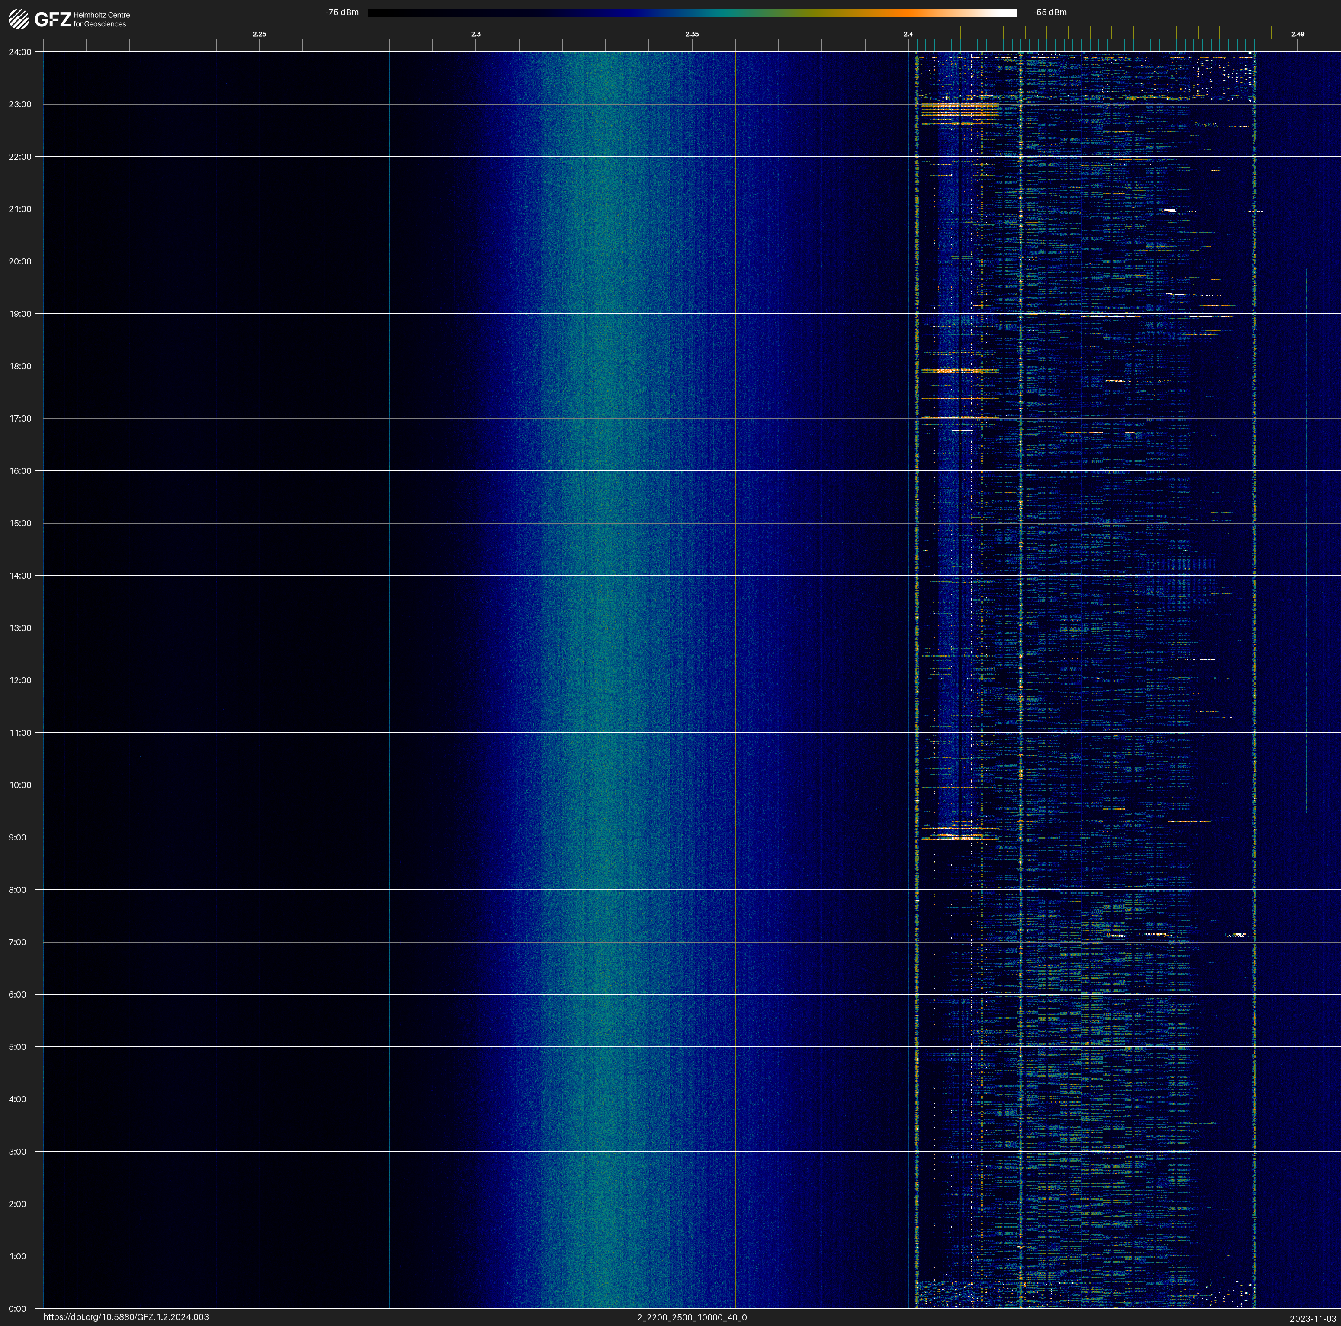Screen dimensions: 1341x1326
Task: Click the 2.49 frequency axis label
Action: (x=1296, y=34)
